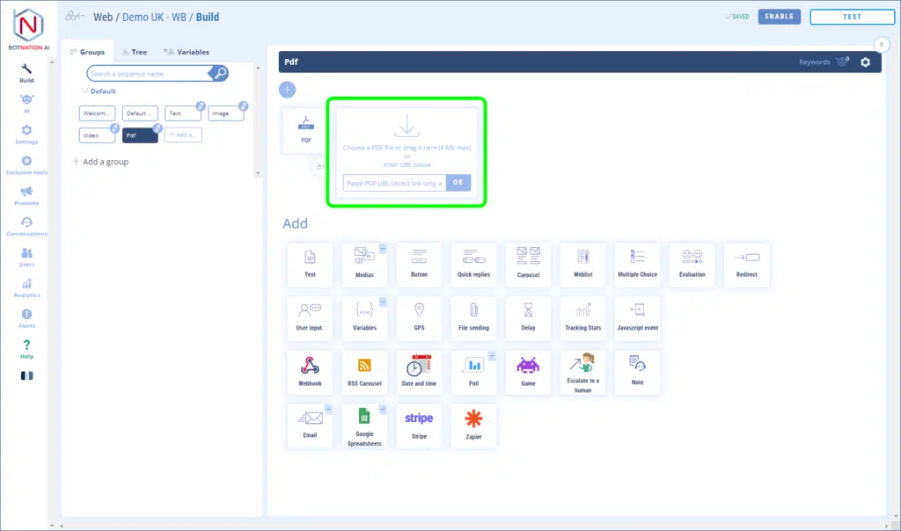
Task: Insert the Zapier integration
Action: pos(473,426)
